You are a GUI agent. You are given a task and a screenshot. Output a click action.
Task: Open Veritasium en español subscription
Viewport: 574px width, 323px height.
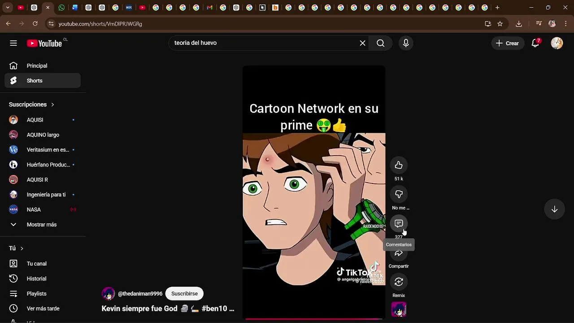(43, 150)
